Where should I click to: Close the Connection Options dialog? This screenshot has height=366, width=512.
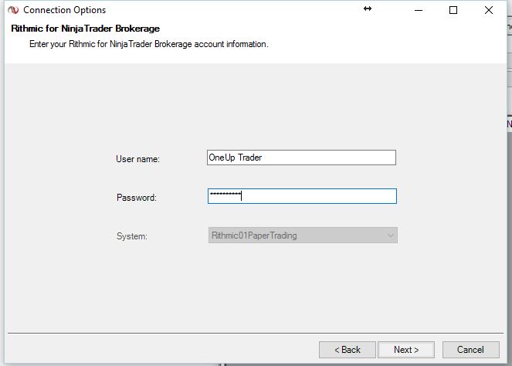coord(489,10)
